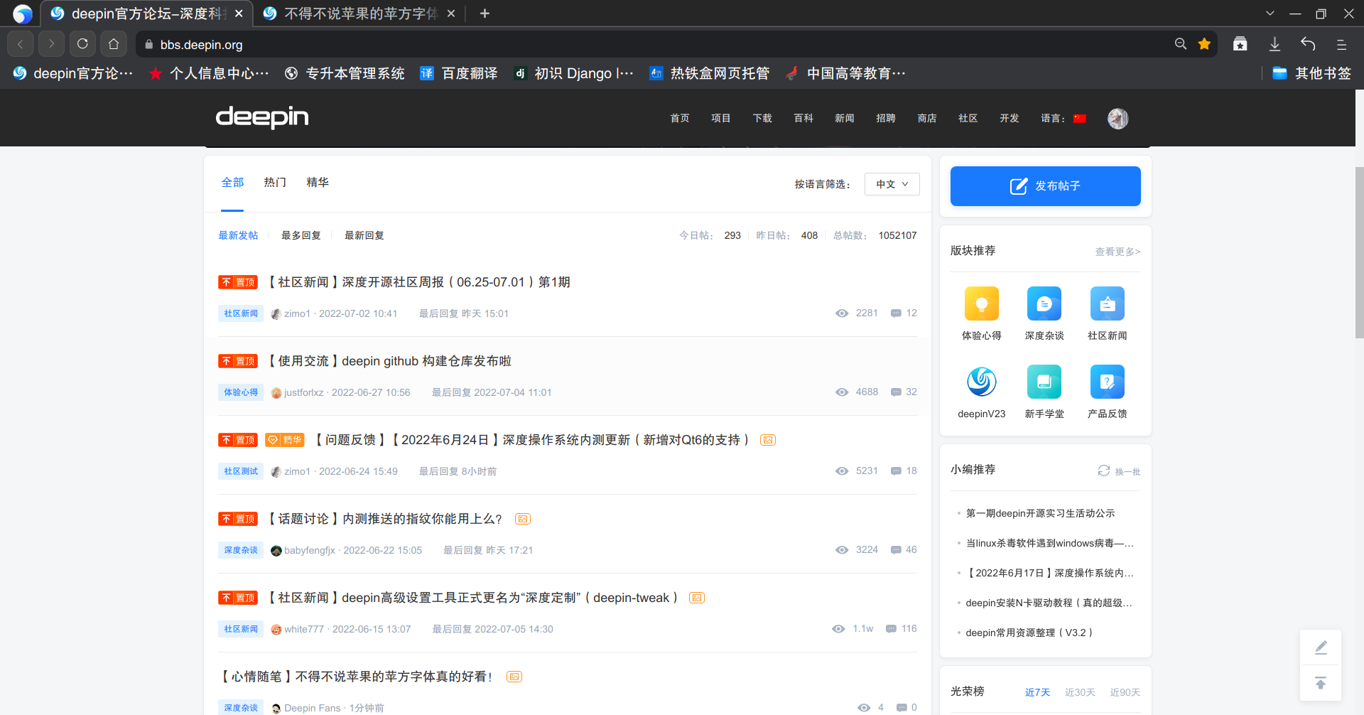Select the 近30天 honor roll period
Screen dimensions: 1364x715
(x=1079, y=692)
